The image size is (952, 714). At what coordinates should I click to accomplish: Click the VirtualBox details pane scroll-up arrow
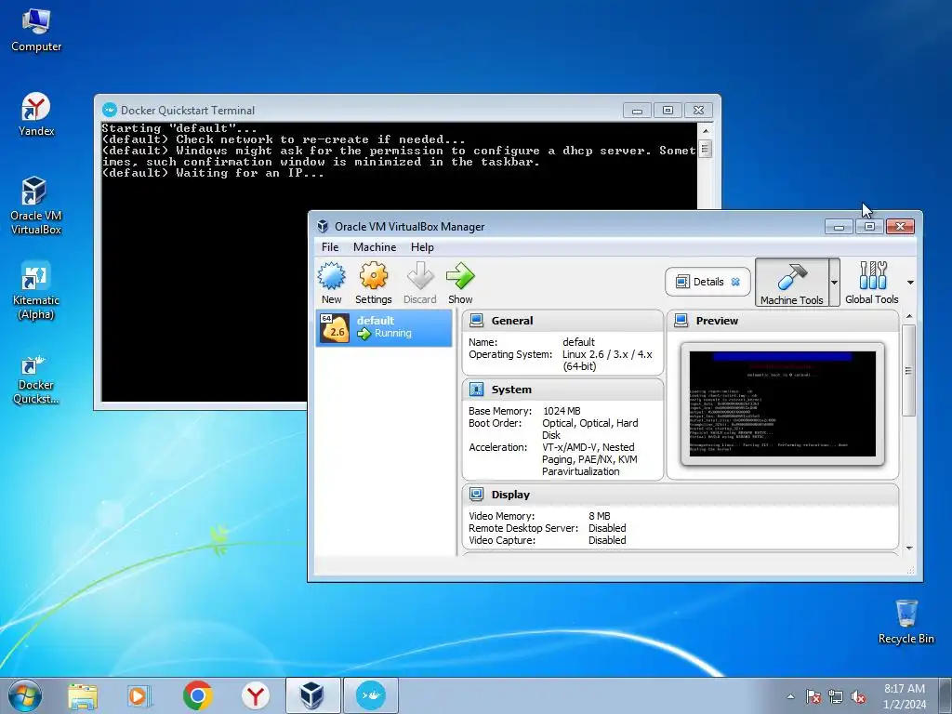pyautogui.click(x=909, y=316)
